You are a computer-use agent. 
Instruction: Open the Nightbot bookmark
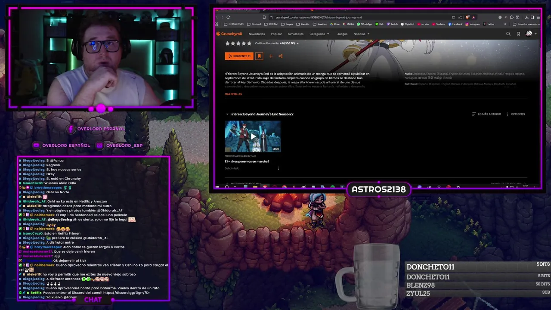coord(408,24)
